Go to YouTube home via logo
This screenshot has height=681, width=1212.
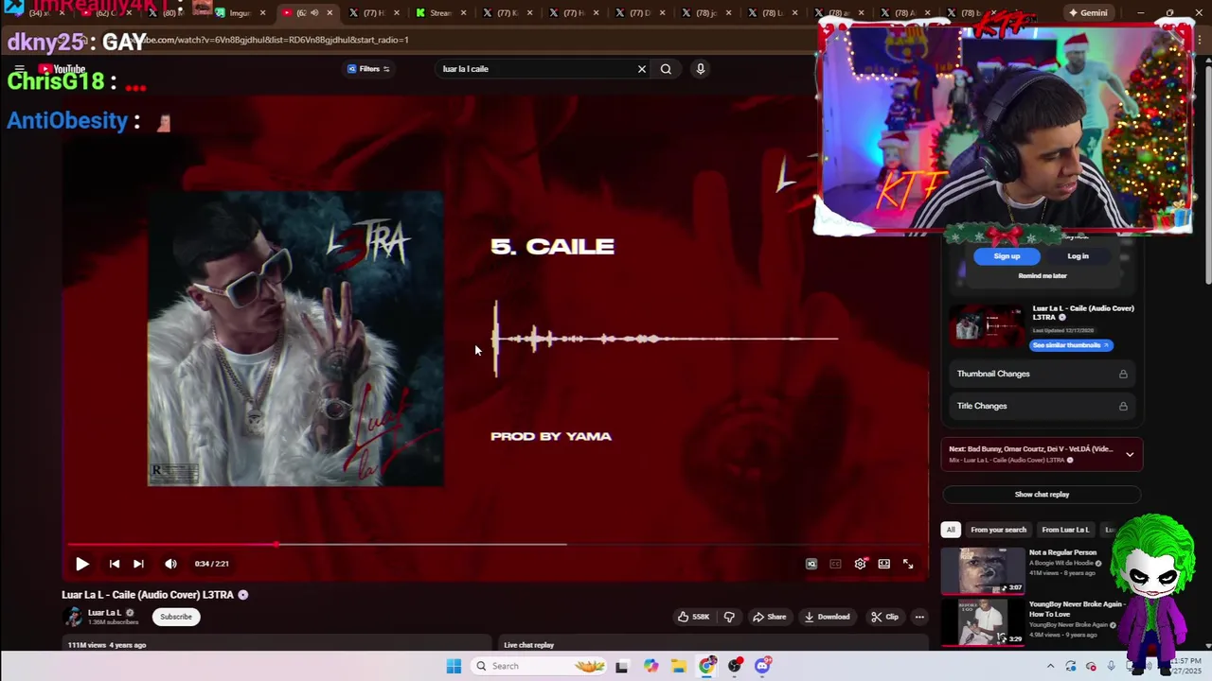click(x=62, y=69)
